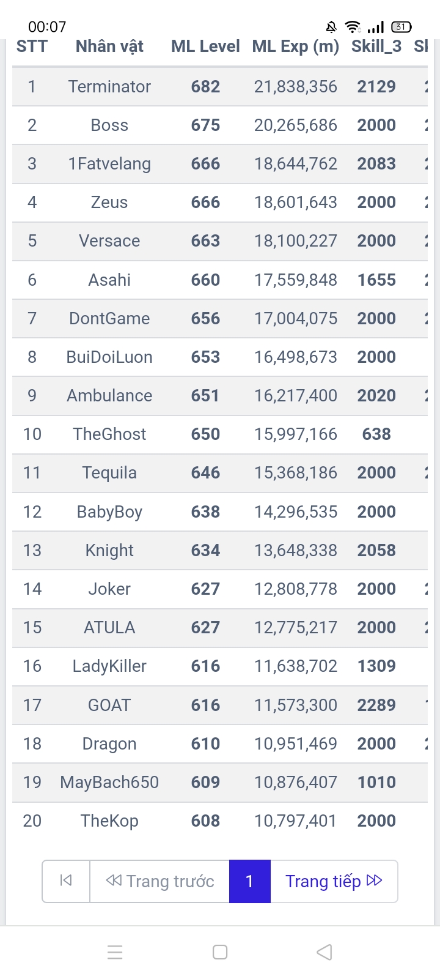The width and height of the screenshot is (440, 979).
Task: Tap the battery indicator icon
Action: [401, 27]
